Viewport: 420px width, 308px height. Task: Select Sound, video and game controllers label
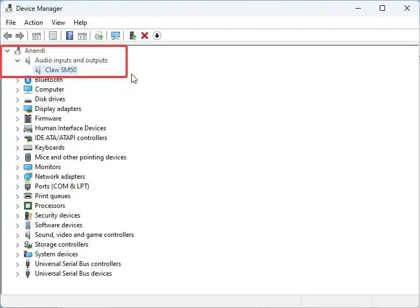[x=84, y=235]
